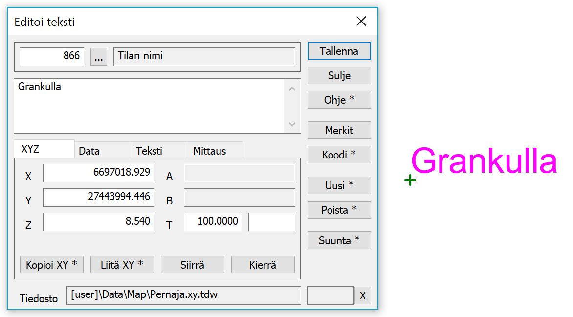Switch to the Data tab
Screen dimensions: 573x317
tap(89, 151)
